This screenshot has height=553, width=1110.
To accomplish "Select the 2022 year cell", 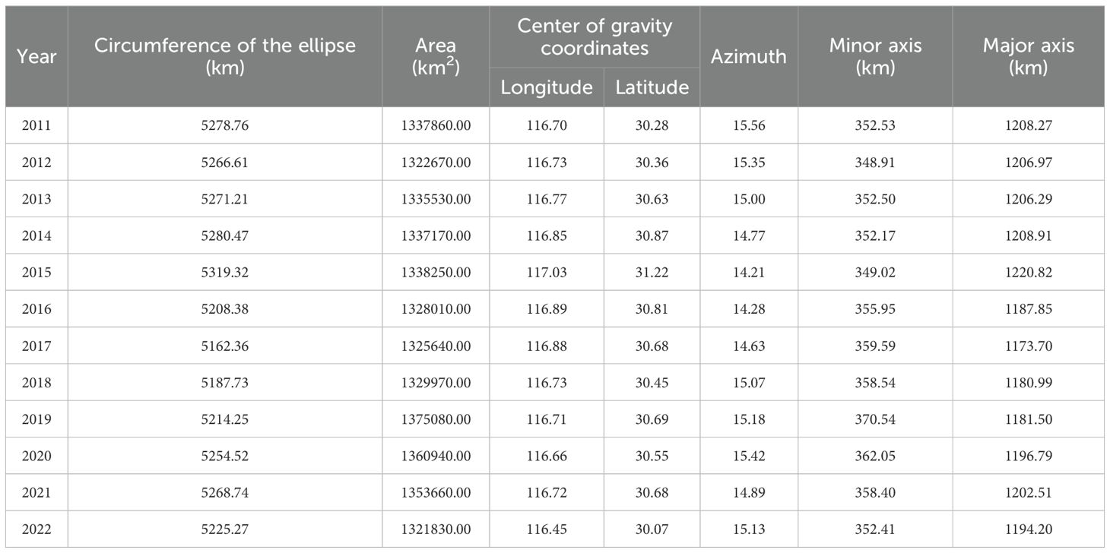I will point(36,529).
